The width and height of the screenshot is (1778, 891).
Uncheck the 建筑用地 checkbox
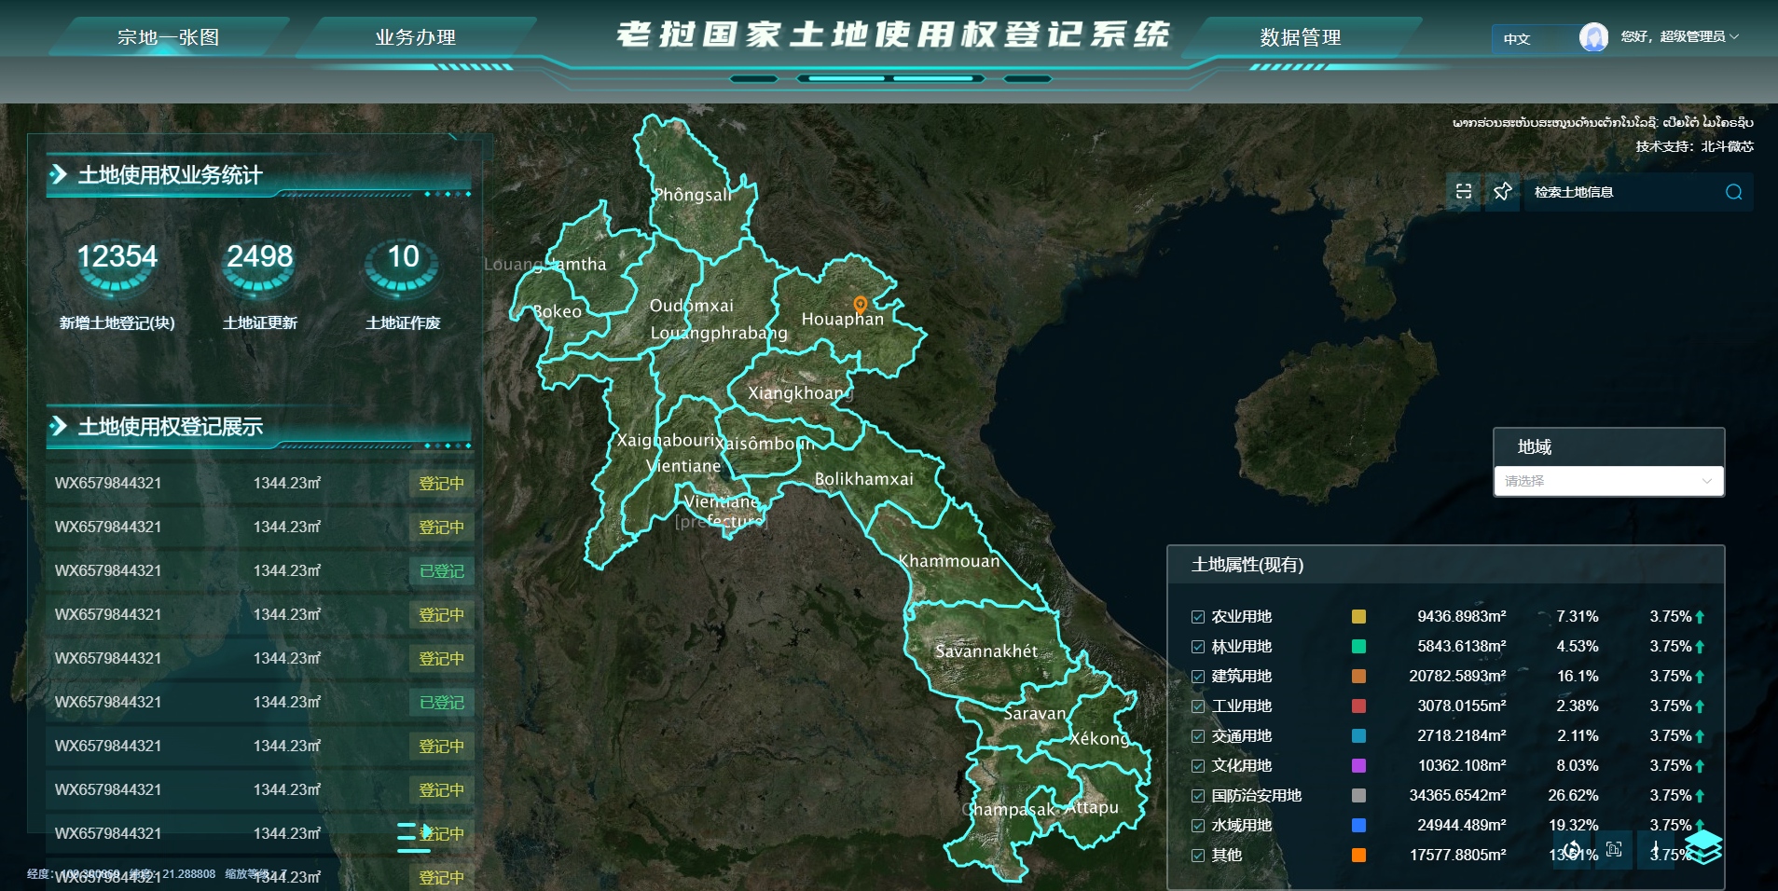(1198, 677)
